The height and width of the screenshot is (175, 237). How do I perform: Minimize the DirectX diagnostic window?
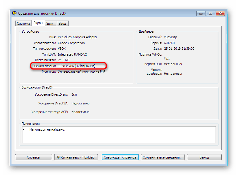tap(201, 14)
